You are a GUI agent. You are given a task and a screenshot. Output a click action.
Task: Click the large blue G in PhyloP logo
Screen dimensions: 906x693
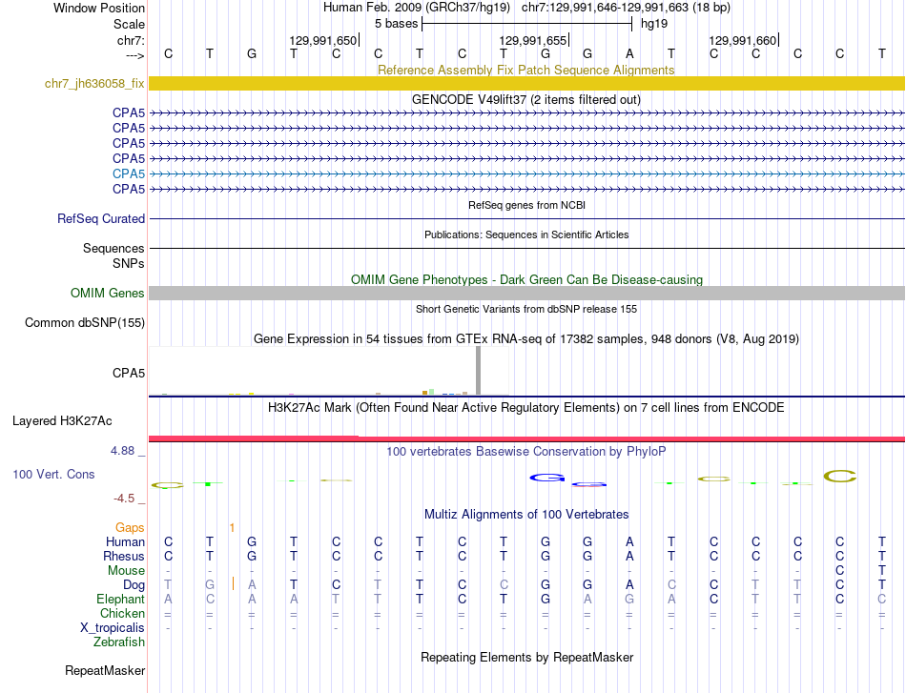click(547, 478)
